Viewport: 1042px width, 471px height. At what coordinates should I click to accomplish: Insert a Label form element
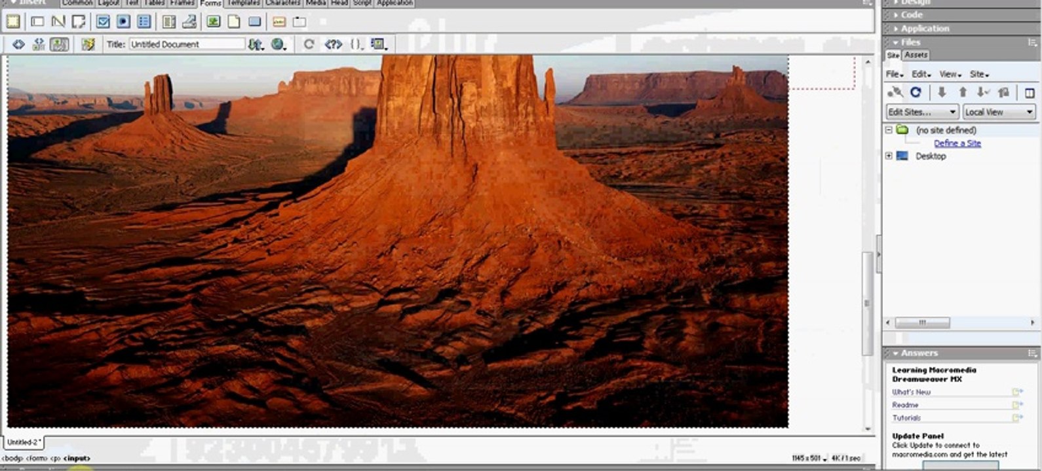279,22
